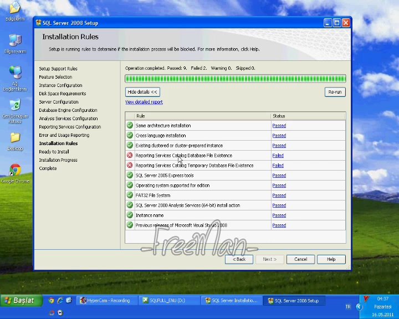
Task: Select Instance Configuration step in sidebar
Action: click(x=60, y=85)
